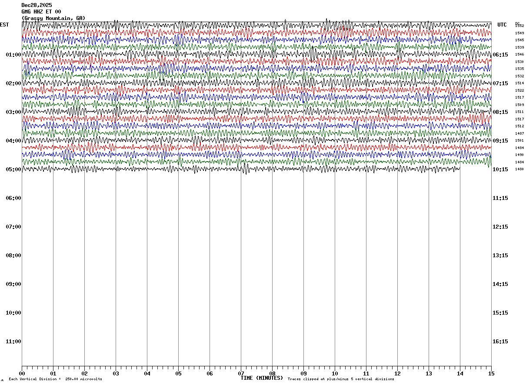Screen dimensions: 526x385
Task: Click the 03 minute axis tick label
Action: click(x=116, y=374)
